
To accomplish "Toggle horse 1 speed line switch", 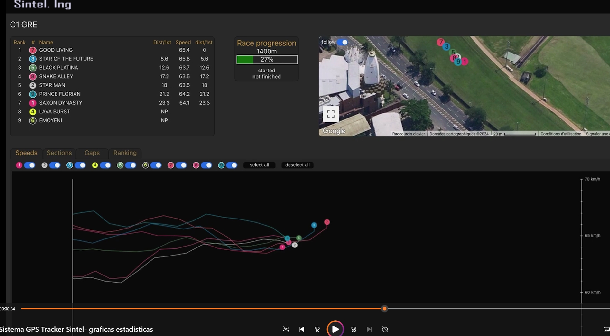I will click(30, 165).
